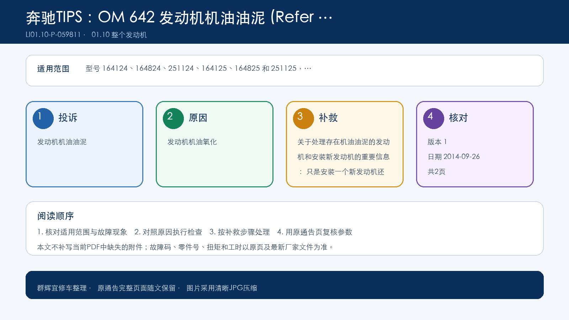Image resolution: width=569 pixels, height=320 pixels.
Task: Click footer text 原通告完整页面随文保留
Action: (137, 288)
